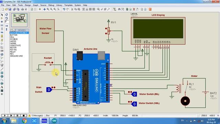This screenshot has width=220, height=124.
Task: Click the P pick devices button
Action: [11, 30]
